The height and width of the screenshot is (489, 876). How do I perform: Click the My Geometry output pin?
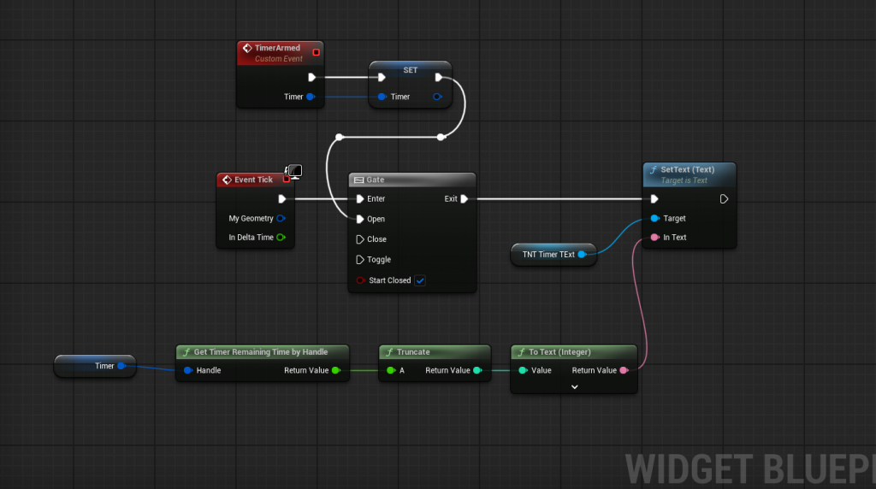(281, 219)
